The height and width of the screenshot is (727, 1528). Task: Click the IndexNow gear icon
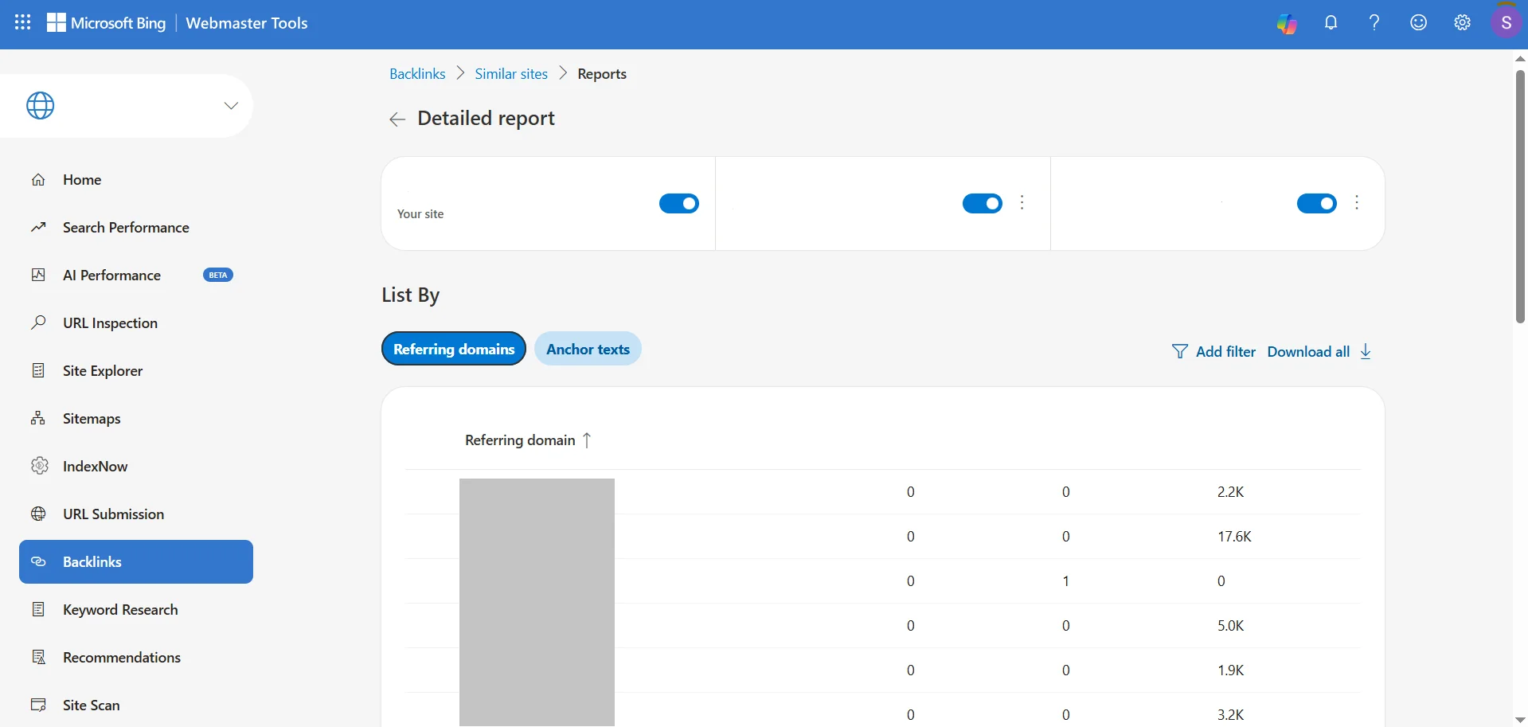(x=39, y=466)
